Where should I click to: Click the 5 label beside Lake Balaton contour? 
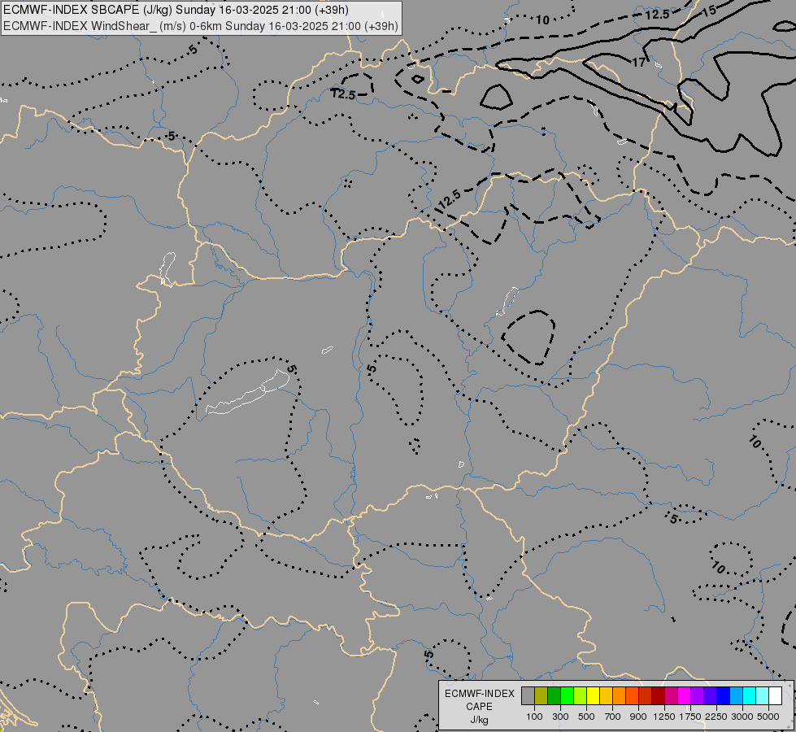pyautogui.click(x=291, y=368)
